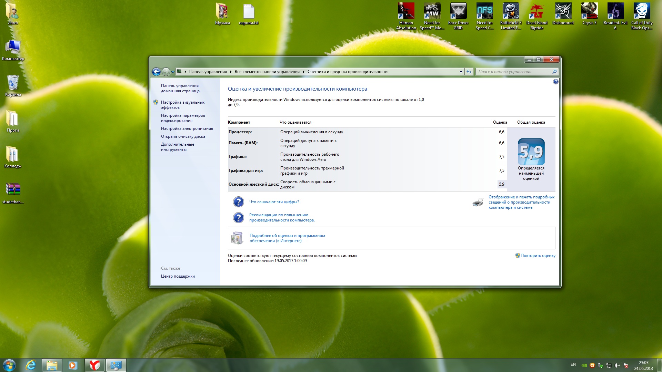
Task: Open recent pages dropdown next to forward button
Action: pos(173,72)
